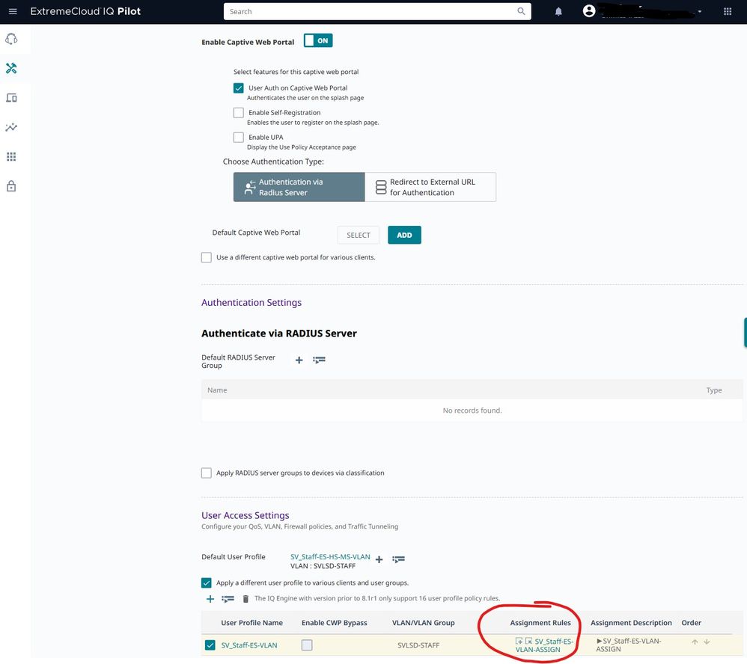Screen dimensions: 747x664
Task: Expand the SV_Staff-ES-VLAN-ASSIGN assignment description
Action: coord(600,641)
